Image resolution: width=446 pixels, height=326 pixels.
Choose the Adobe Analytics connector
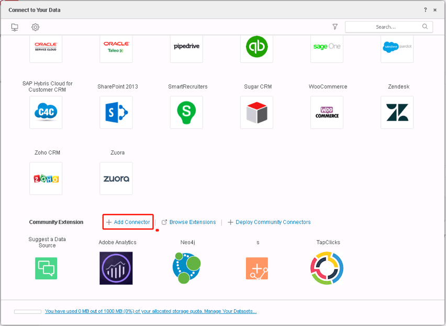point(116,268)
